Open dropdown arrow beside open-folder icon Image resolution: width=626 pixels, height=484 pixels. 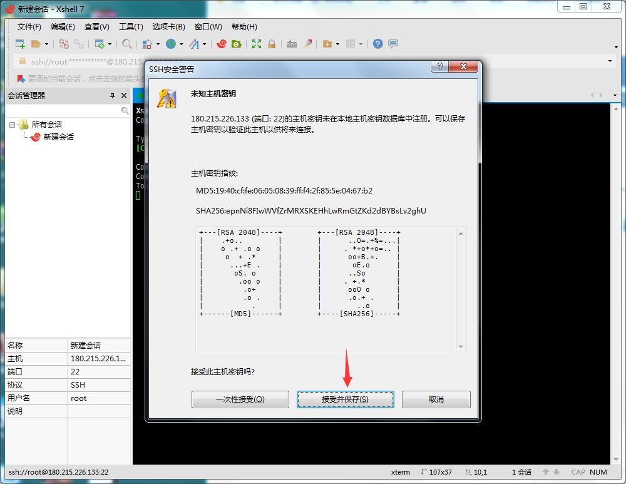click(x=46, y=44)
